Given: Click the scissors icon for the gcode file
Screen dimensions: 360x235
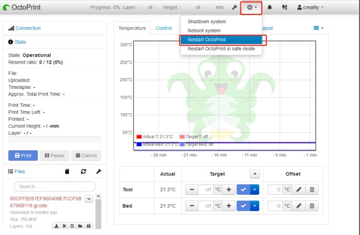Looking at the screenshot, I should click(x=64, y=226).
